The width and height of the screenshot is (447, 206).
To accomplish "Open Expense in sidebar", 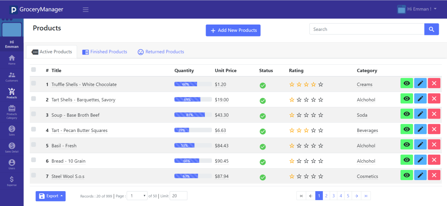I will tap(12, 181).
